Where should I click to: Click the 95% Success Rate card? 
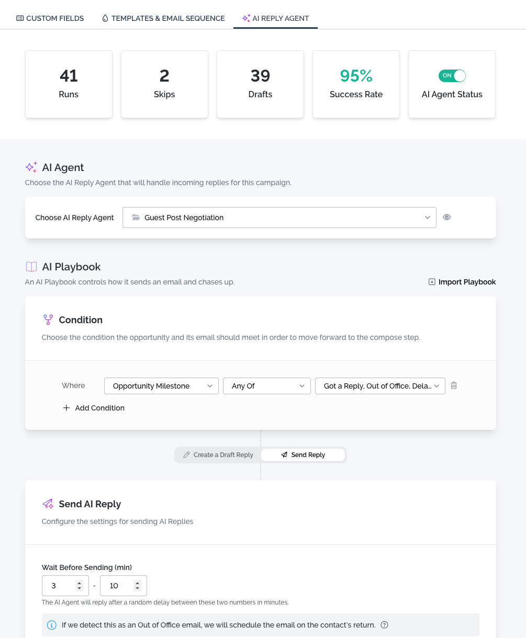[356, 84]
